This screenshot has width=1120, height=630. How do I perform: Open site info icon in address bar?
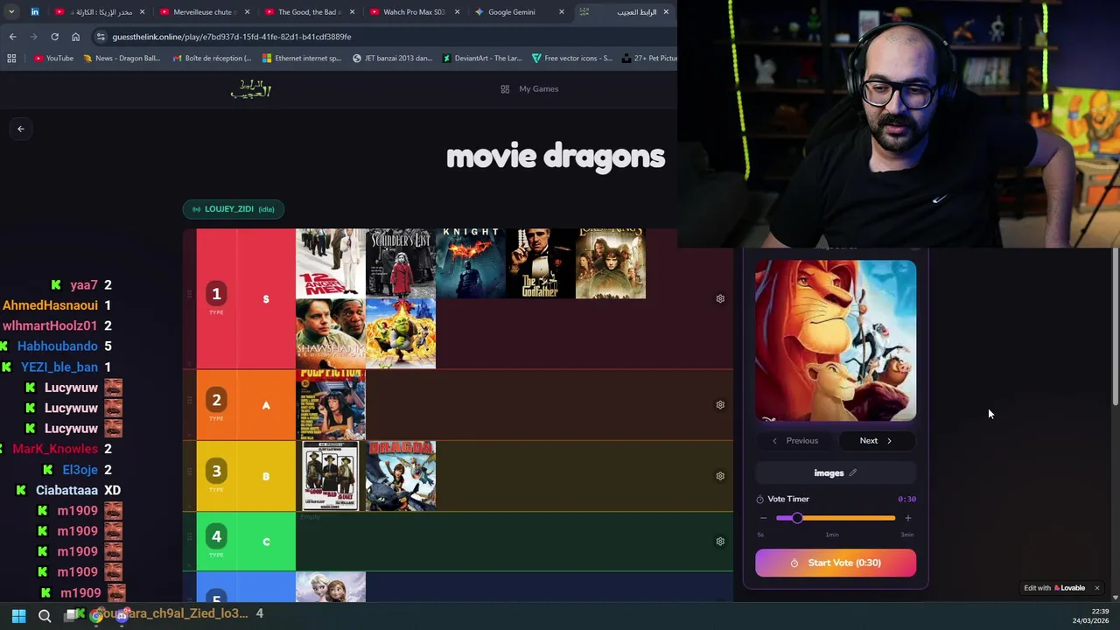tap(101, 37)
